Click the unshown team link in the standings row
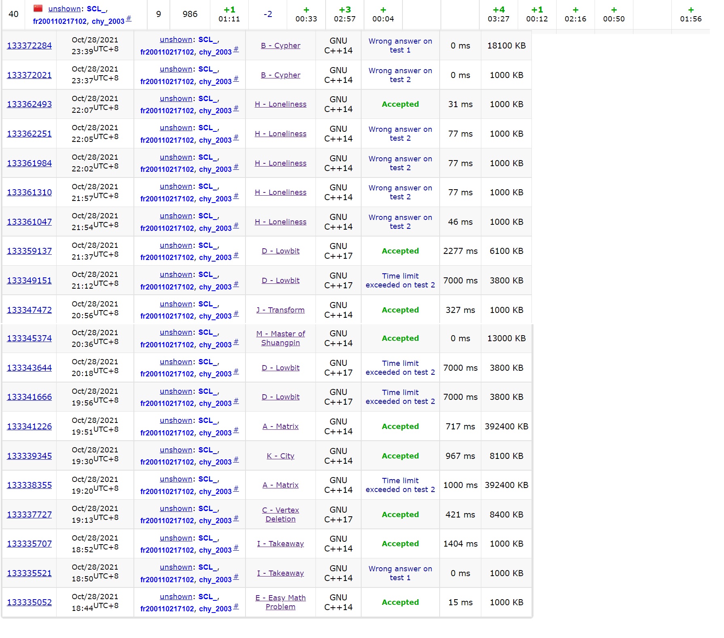Viewport: 724px width, 638px height. click(x=64, y=9)
